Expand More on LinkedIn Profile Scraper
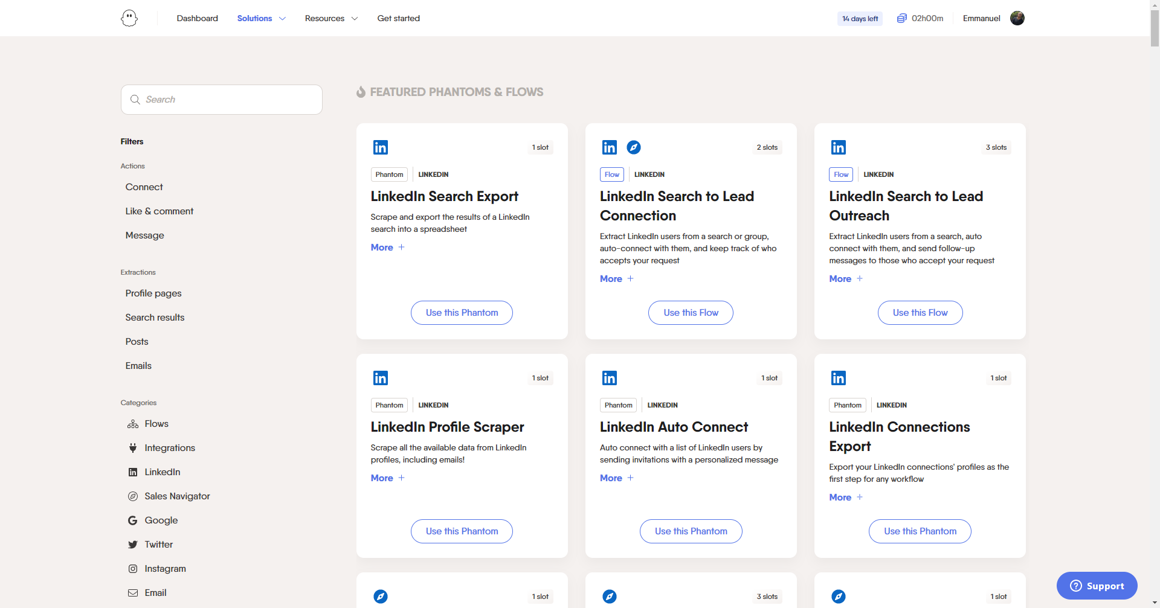 pos(388,478)
